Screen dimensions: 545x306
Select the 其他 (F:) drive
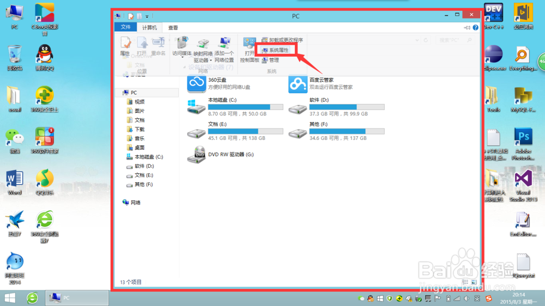pyautogui.click(x=336, y=131)
